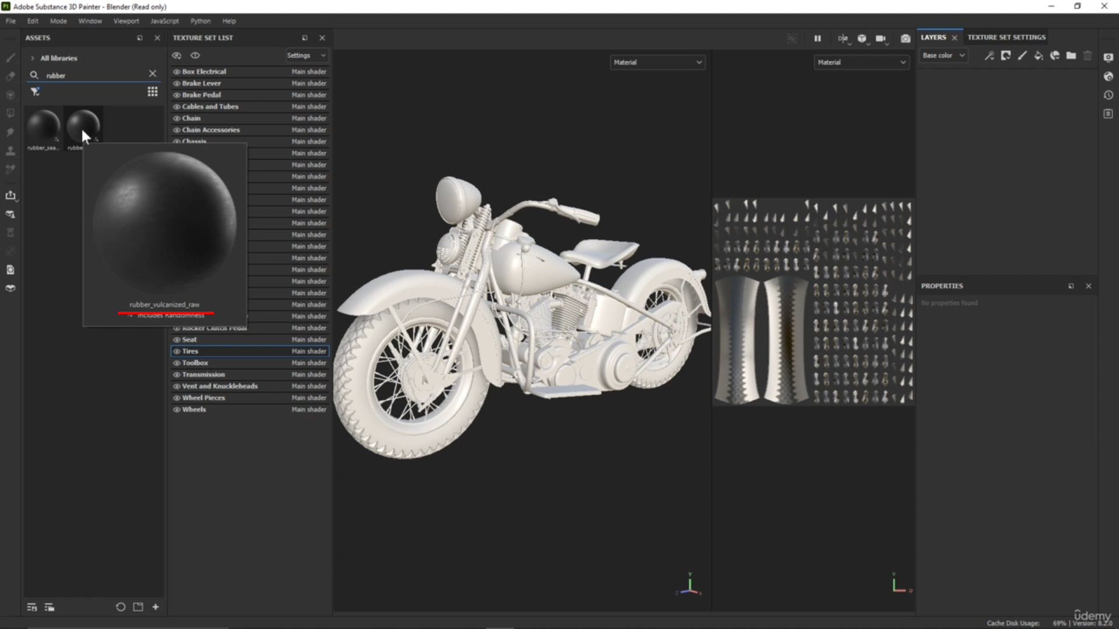This screenshot has height=629, width=1119.
Task: Open the Base color channel dropdown
Action: 944,55
